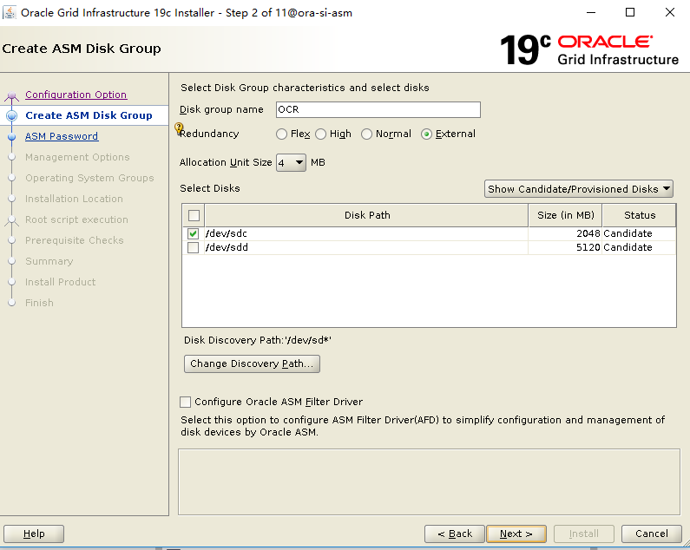Proceed with the Next button
This screenshot has height=550, width=690.
point(516,534)
